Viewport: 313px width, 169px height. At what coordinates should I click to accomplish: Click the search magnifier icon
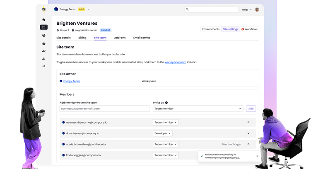click(187, 10)
